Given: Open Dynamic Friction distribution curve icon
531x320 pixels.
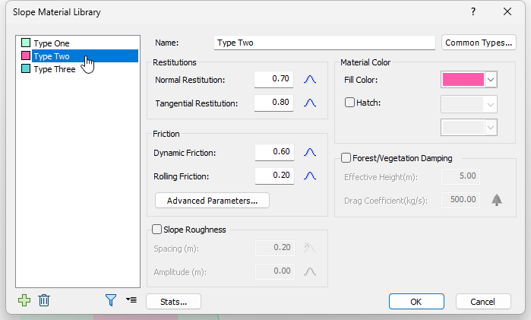Looking at the screenshot, I should click(310, 152).
